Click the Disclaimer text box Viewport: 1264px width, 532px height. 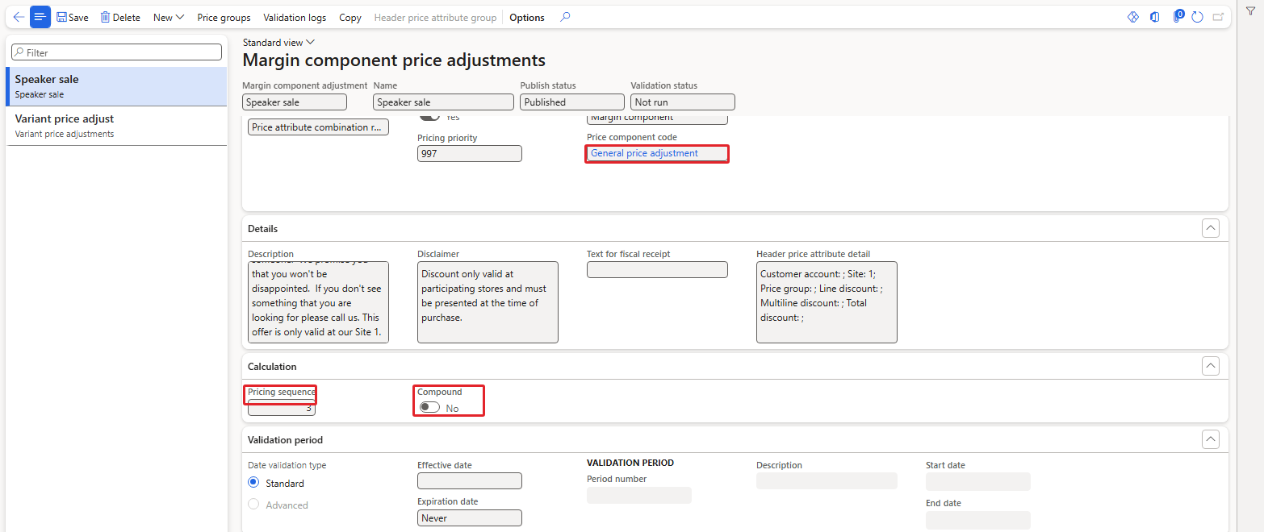point(488,302)
